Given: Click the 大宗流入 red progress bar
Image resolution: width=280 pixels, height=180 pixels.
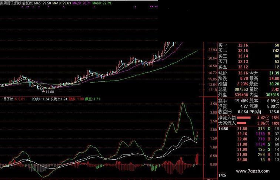Looking at the screenshot, I should pyautogui.click(x=241, y=123).
